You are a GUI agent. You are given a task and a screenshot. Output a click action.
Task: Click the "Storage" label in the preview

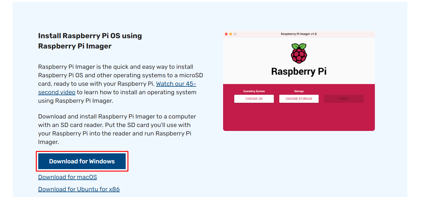point(299,91)
